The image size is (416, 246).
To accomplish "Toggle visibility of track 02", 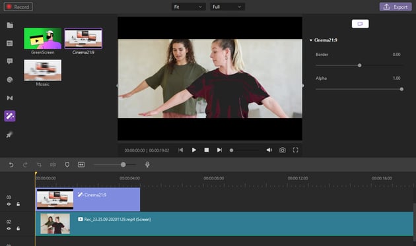I will [9, 228].
